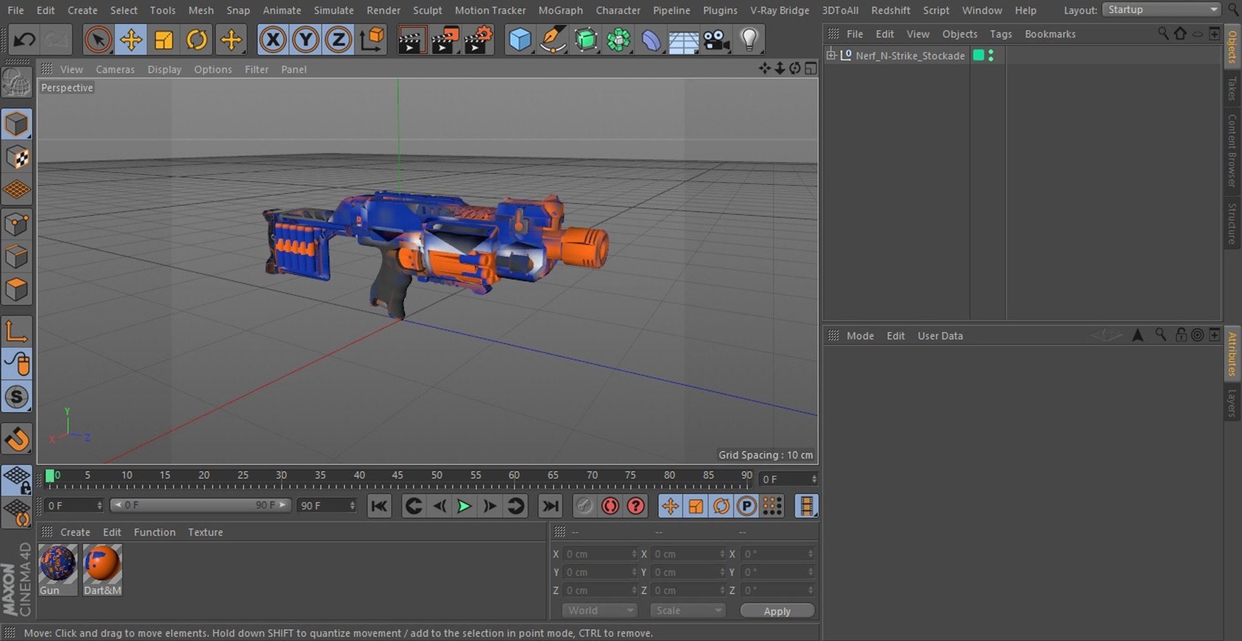
Task: Open the World coordinate dropdown
Action: (x=600, y=611)
